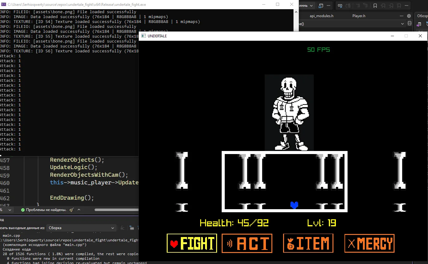Viewport: 428px width, 264px height.
Task: Click the solution explorer view switch icon
Action: (419, 25)
